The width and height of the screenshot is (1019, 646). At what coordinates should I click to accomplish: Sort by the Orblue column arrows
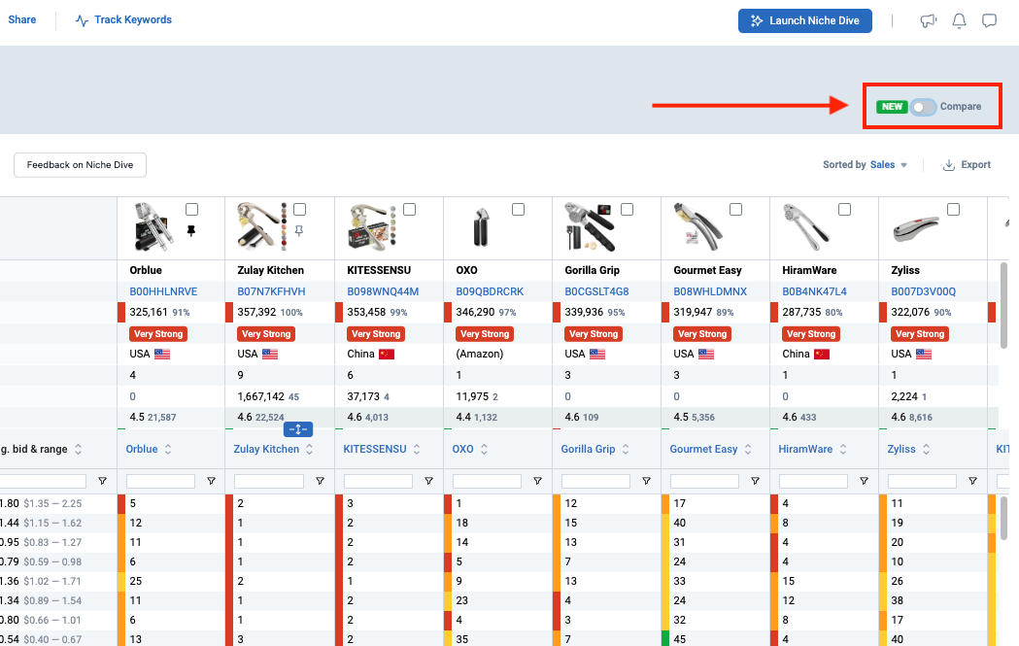coord(168,449)
